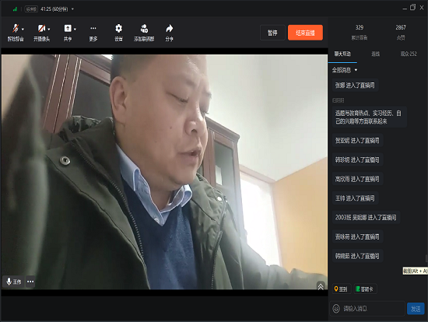The image size is (428, 322).
Task: Turn on the camera icon
Action: click(x=41, y=28)
